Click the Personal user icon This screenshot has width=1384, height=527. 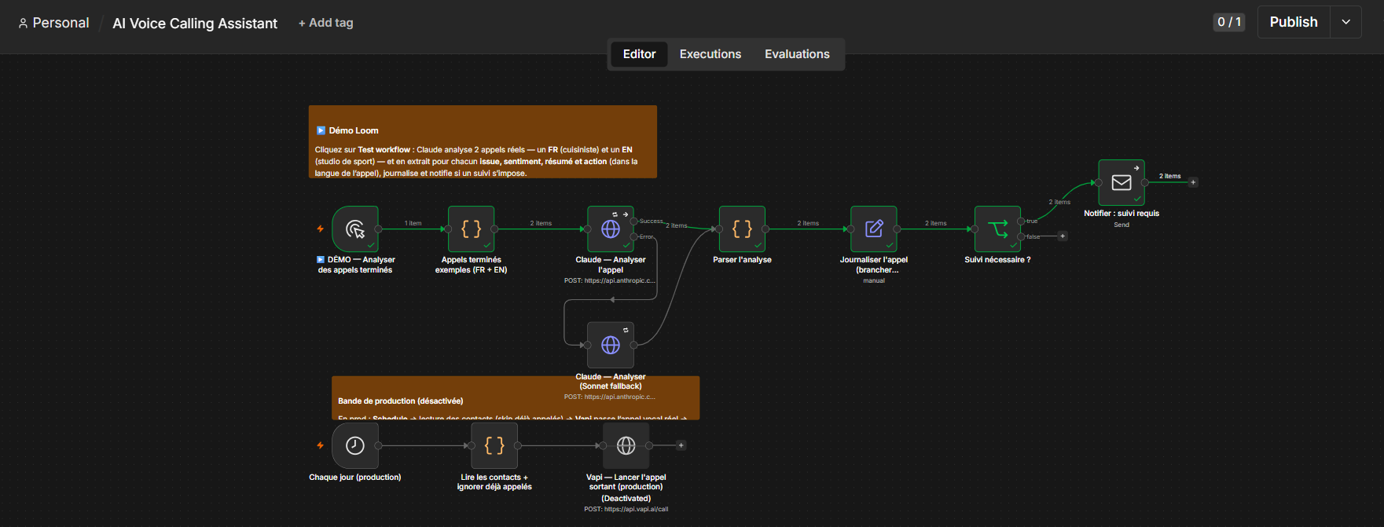click(24, 24)
